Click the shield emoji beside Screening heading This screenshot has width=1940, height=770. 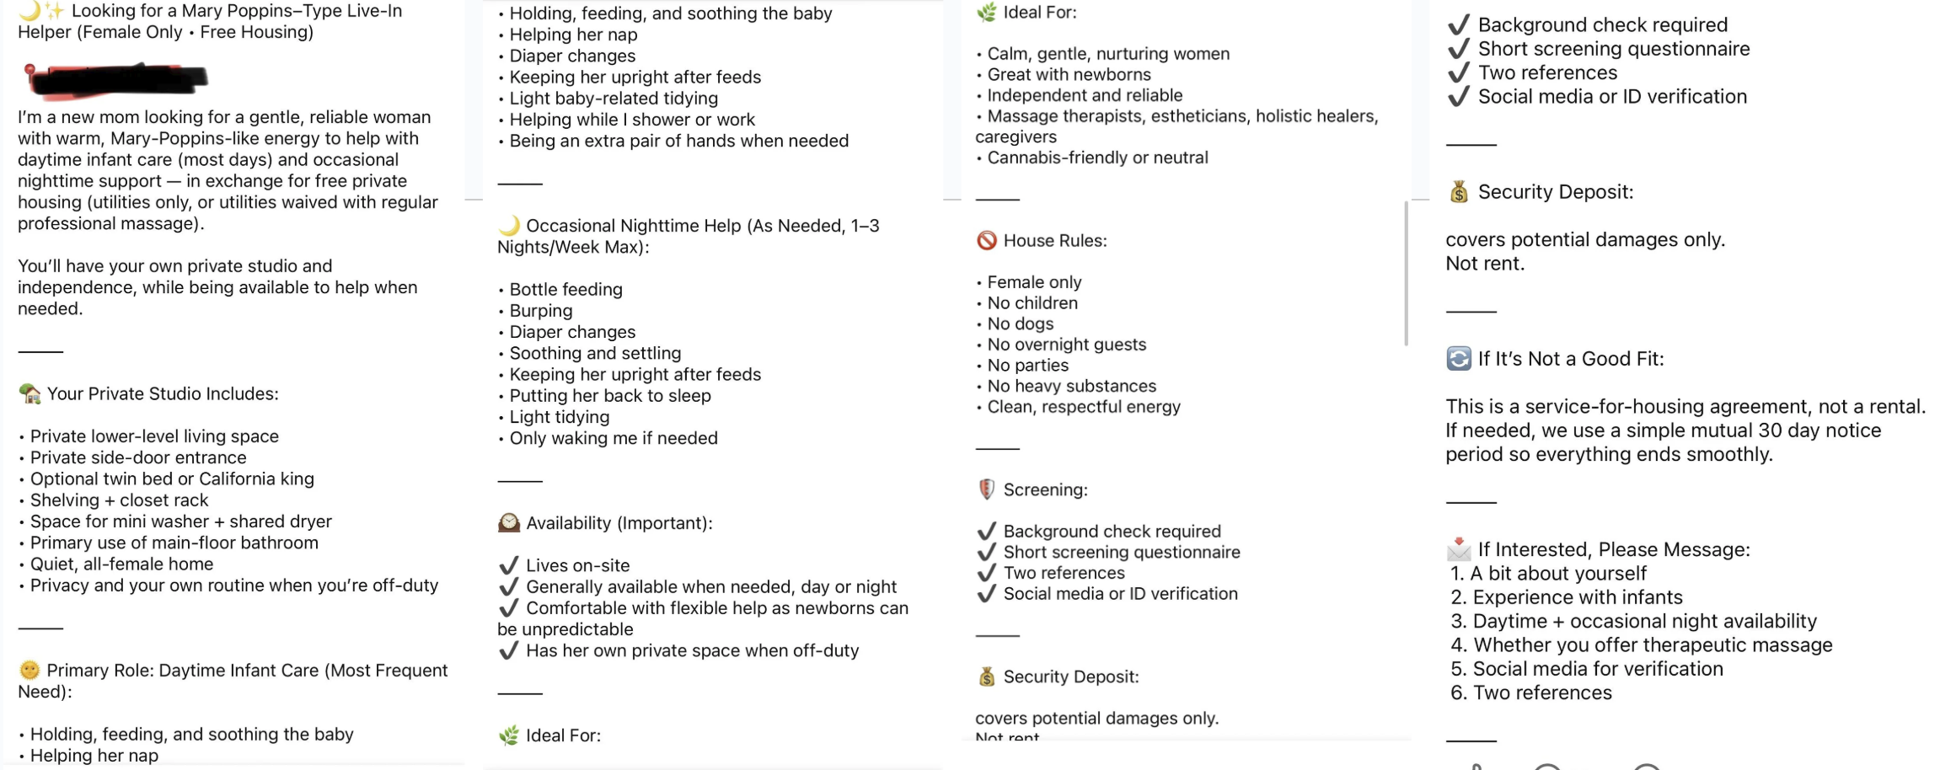pos(986,489)
